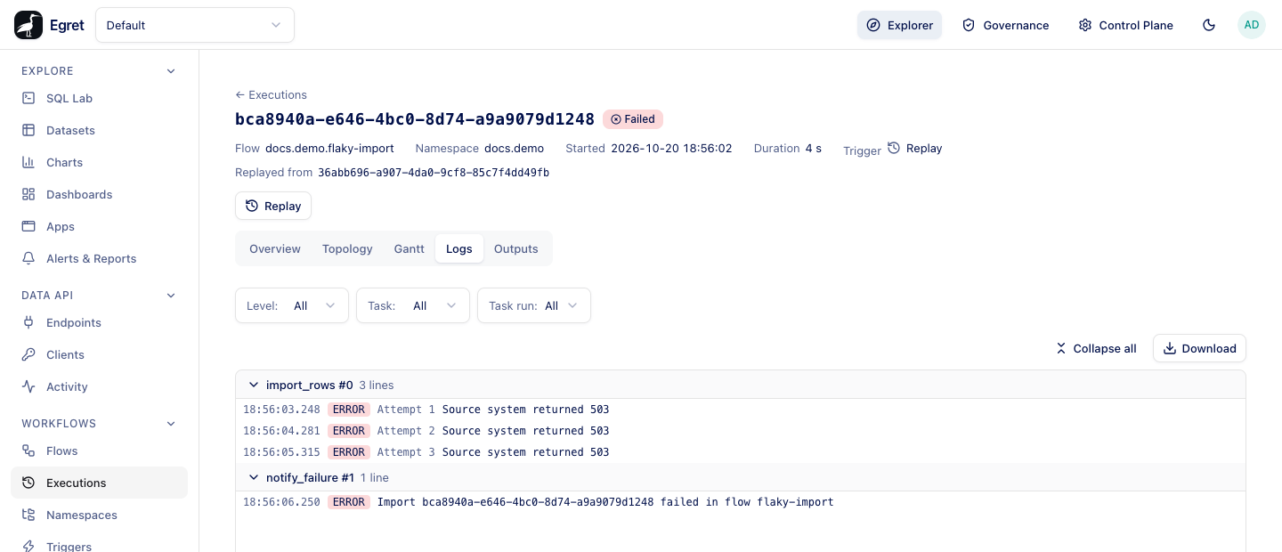Click the Charts bar icon

(28, 162)
